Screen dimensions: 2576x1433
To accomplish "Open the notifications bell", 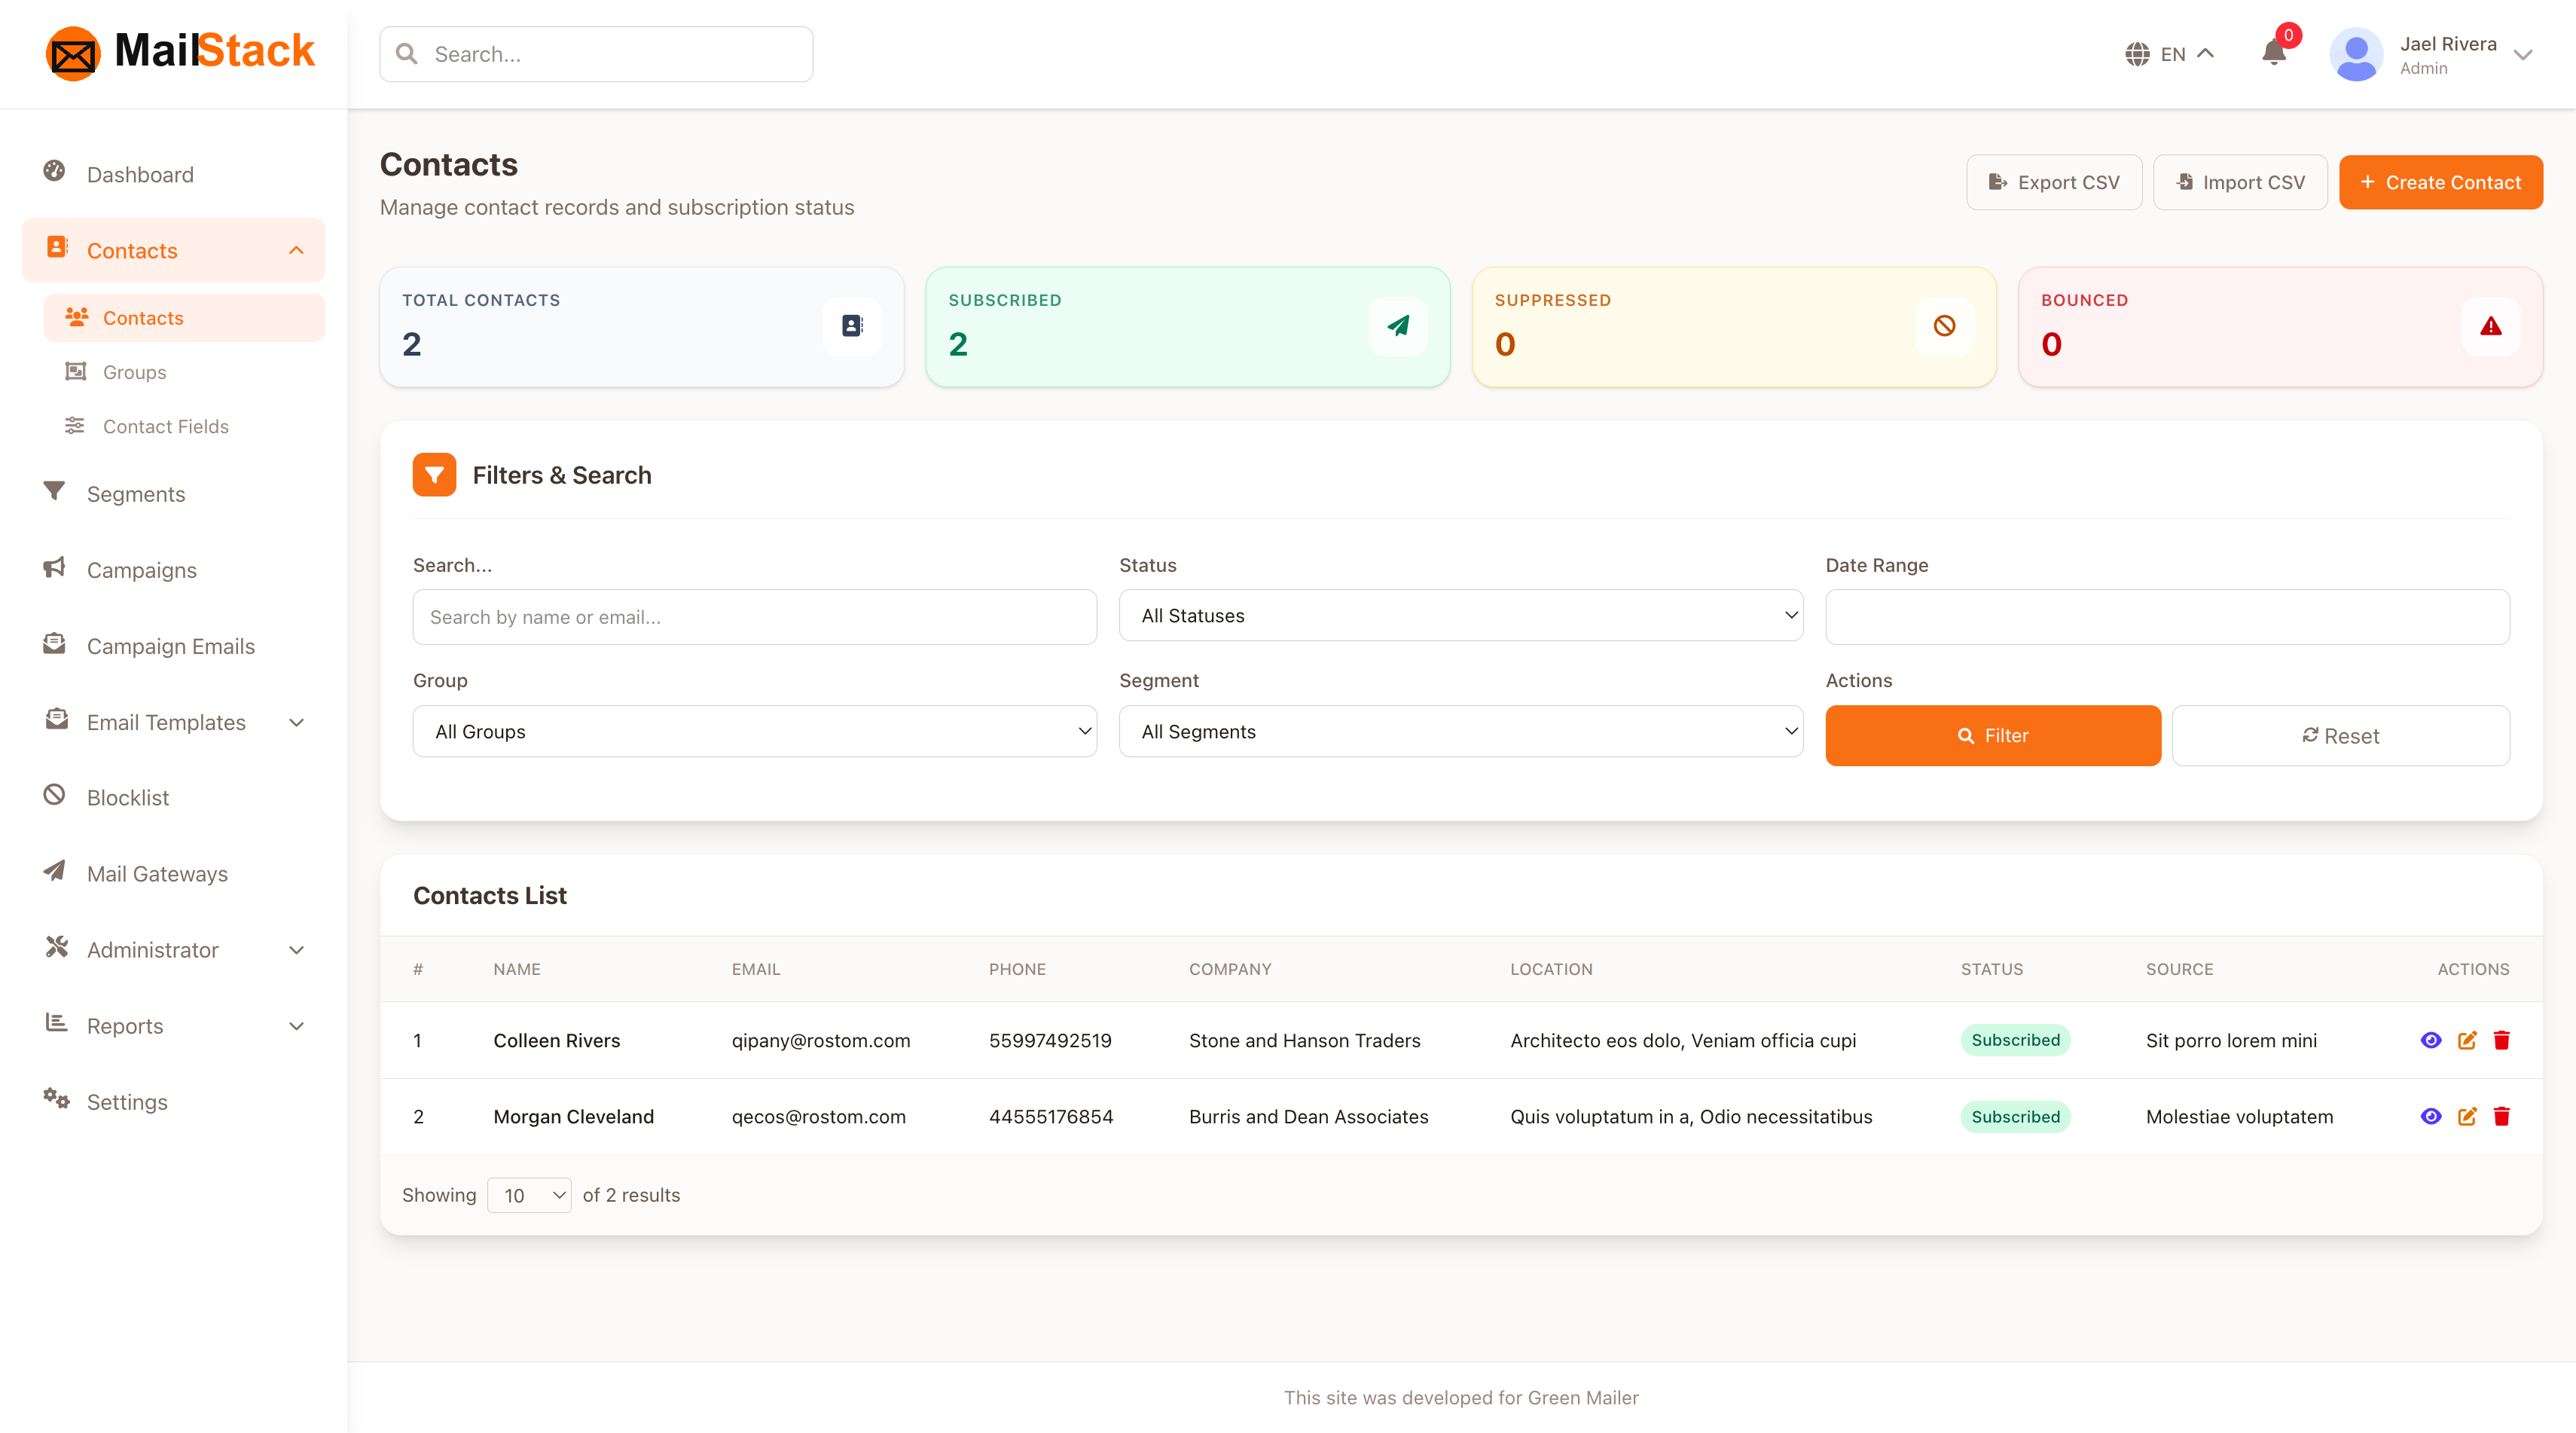I will pyautogui.click(x=2273, y=53).
